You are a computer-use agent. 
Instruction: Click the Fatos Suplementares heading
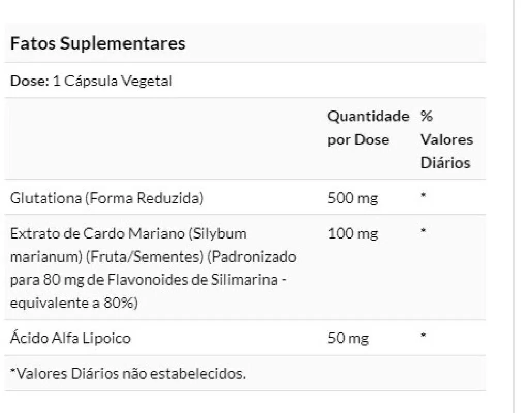click(98, 43)
